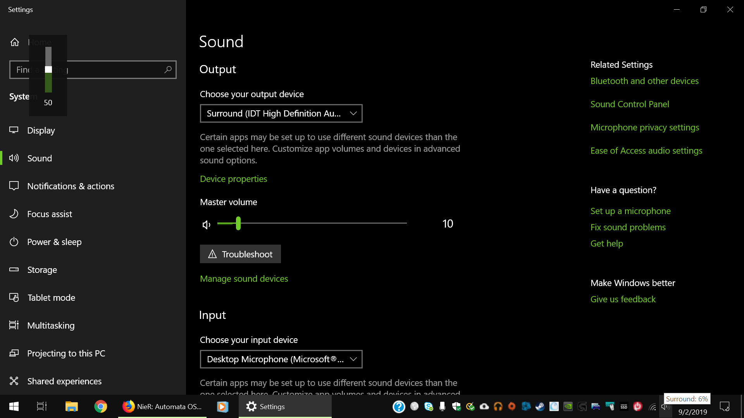Open Task View on the taskbar
The width and height of the screenshot is (744, 418).
click(x=42, y=406)
